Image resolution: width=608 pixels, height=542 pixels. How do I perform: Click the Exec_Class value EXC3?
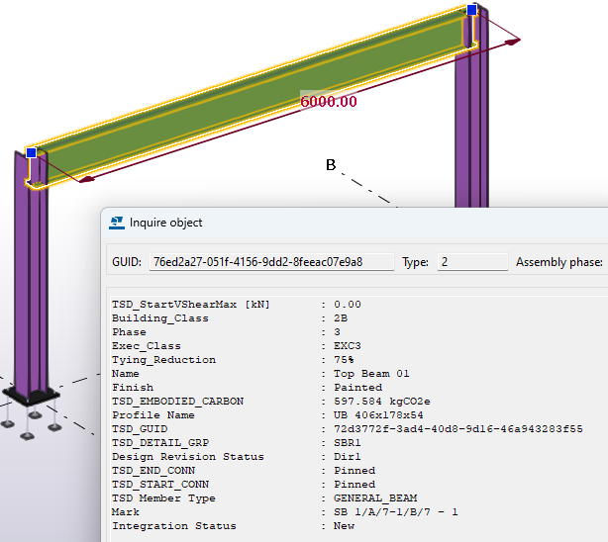[x=347, y=346]
